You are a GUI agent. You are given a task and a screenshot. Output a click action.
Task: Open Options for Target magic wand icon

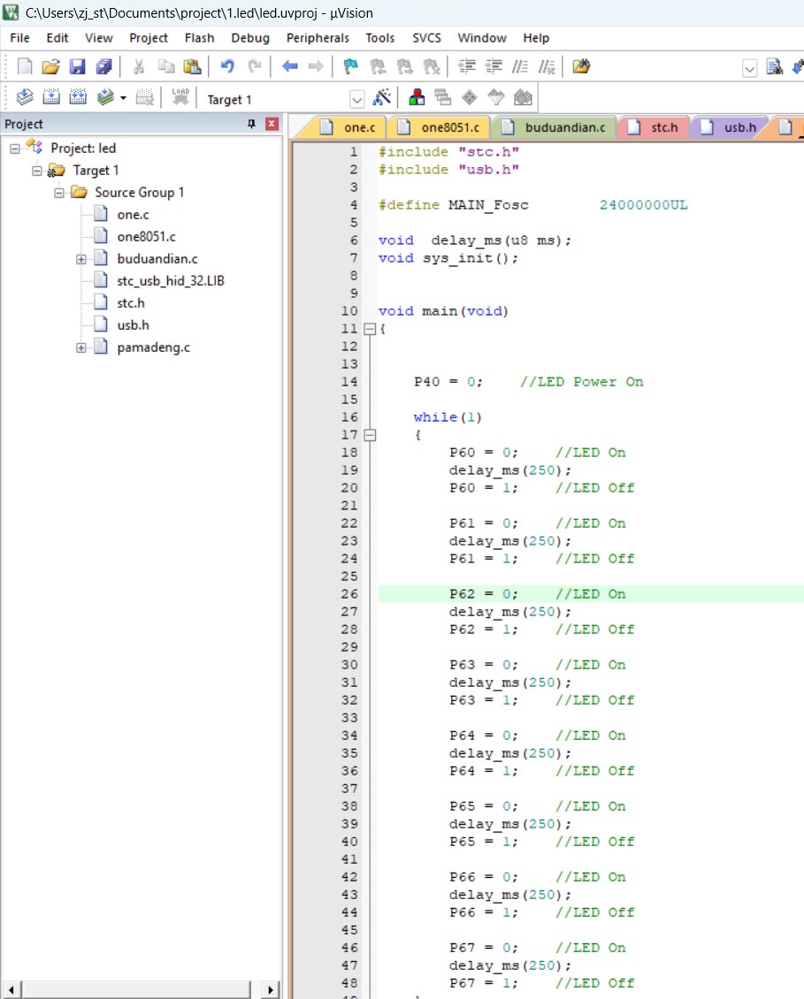382,97
